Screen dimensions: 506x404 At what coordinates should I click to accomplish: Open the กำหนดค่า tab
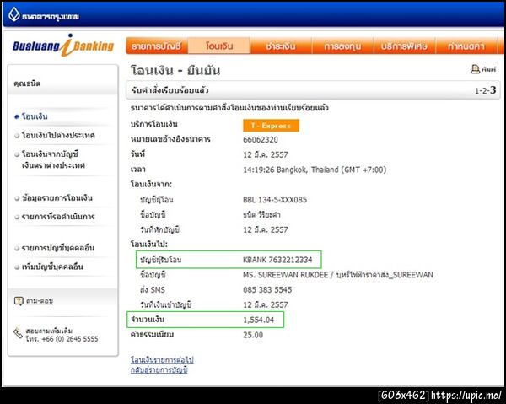[466, 46]
